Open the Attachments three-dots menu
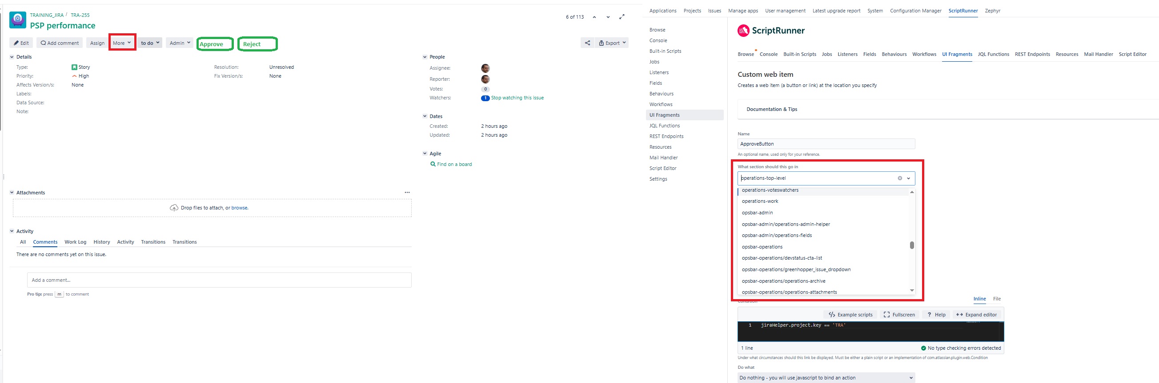Screen dimensions: 1159x383 tap(407, 193)
